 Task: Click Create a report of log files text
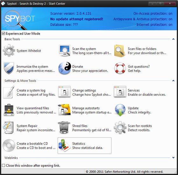(x=36, y=94)
